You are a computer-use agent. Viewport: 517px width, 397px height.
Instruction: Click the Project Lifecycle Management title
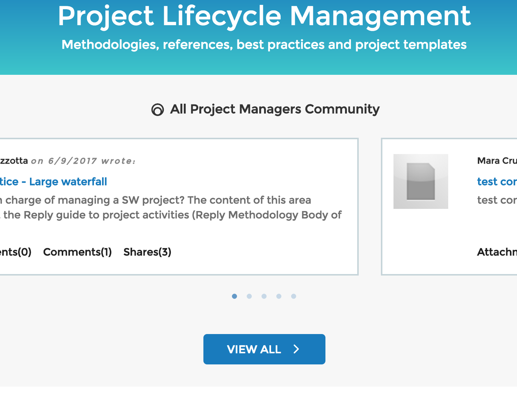[264, 16]
